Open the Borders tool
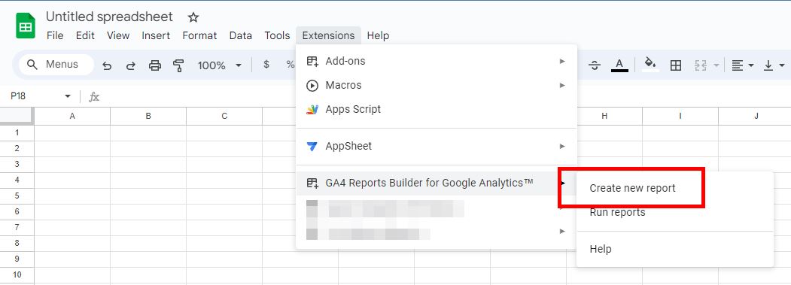The height and width of the screenshot is (285, 791). pos(676,65)
